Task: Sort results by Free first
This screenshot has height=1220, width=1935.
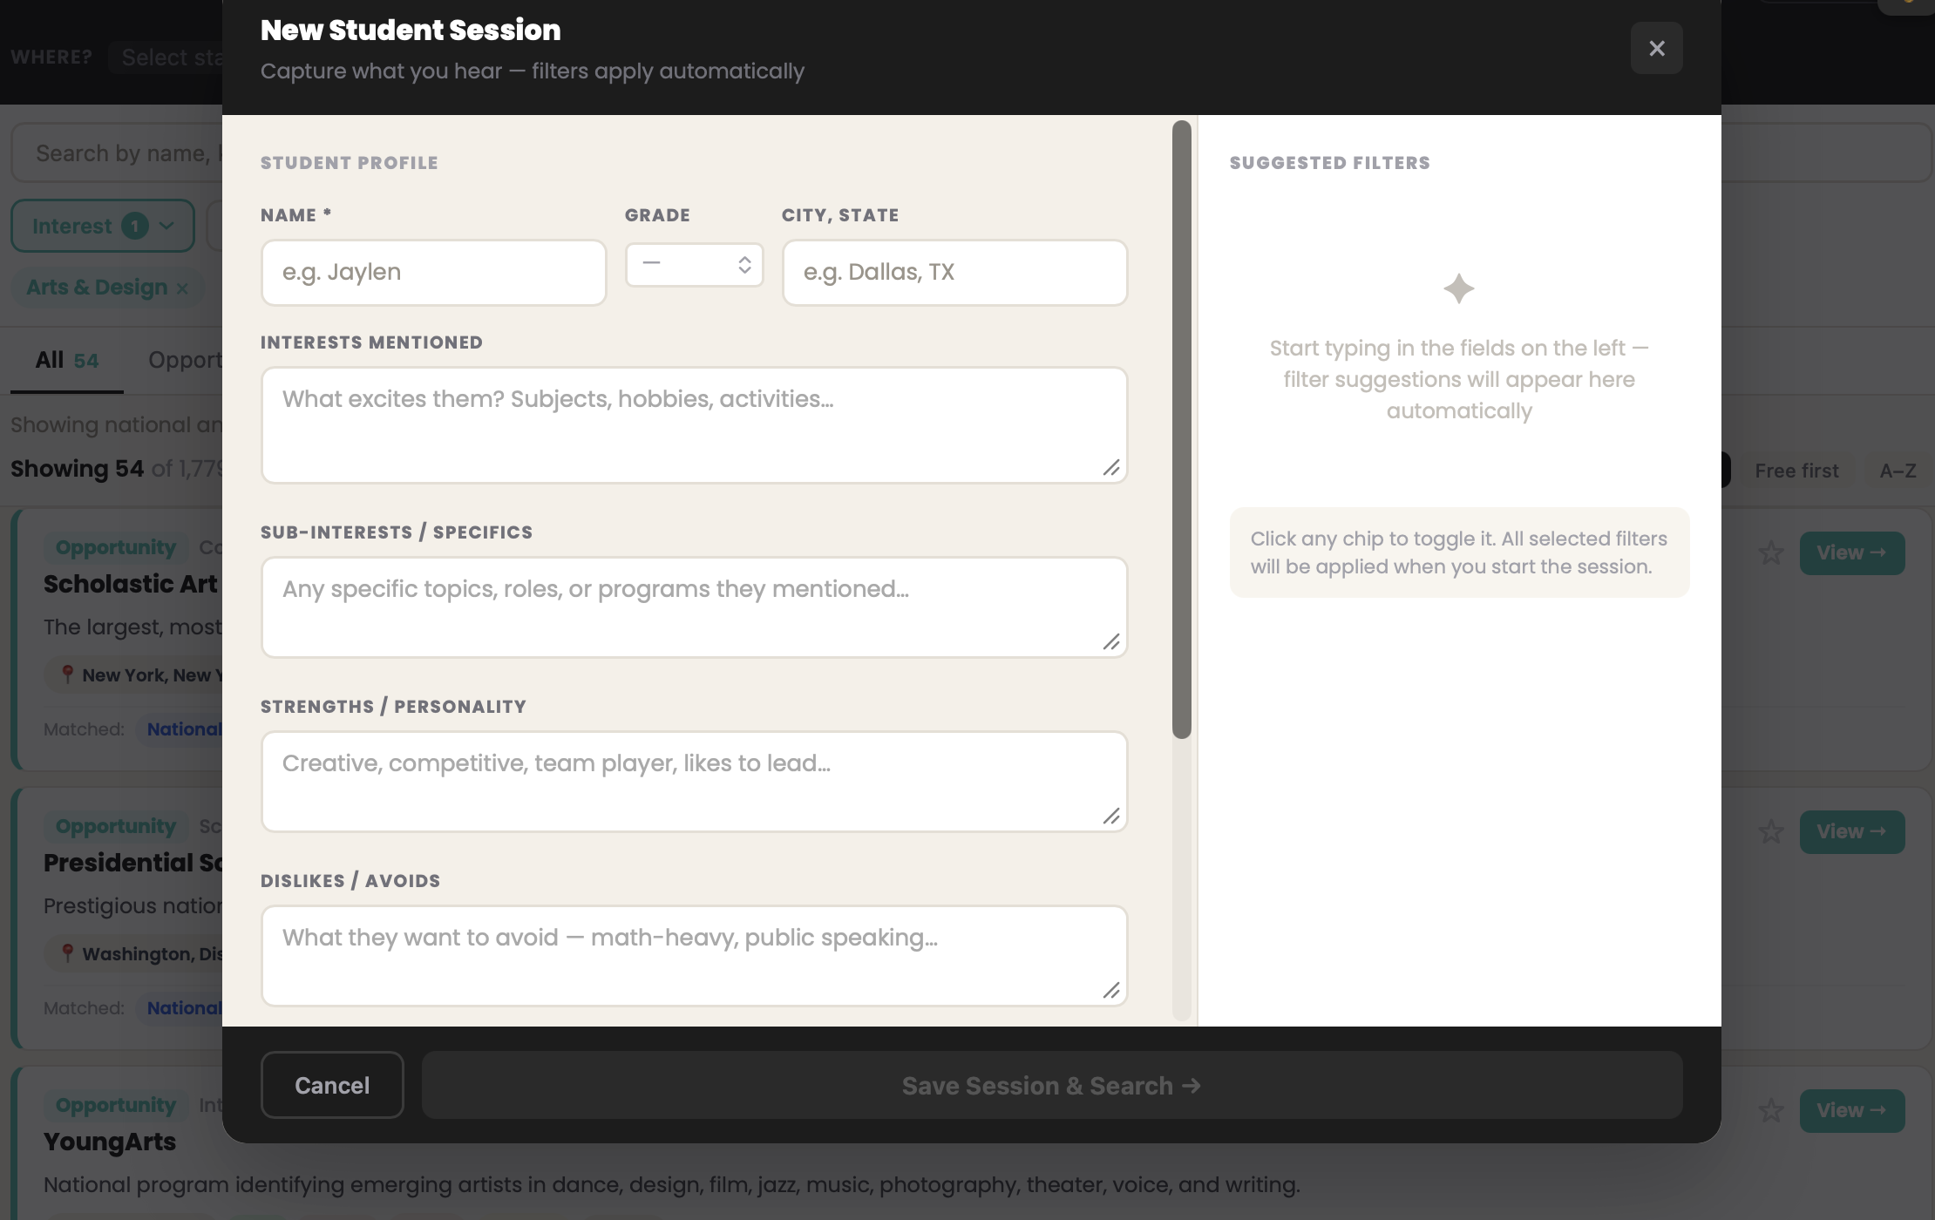Action: (1796, 471)
